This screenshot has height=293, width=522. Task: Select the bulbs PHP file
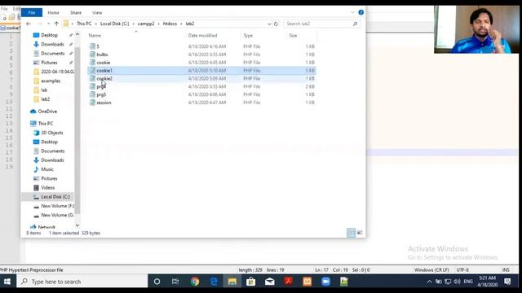[102, 55]
